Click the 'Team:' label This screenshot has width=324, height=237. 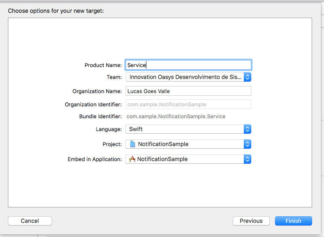pos(114,77)
